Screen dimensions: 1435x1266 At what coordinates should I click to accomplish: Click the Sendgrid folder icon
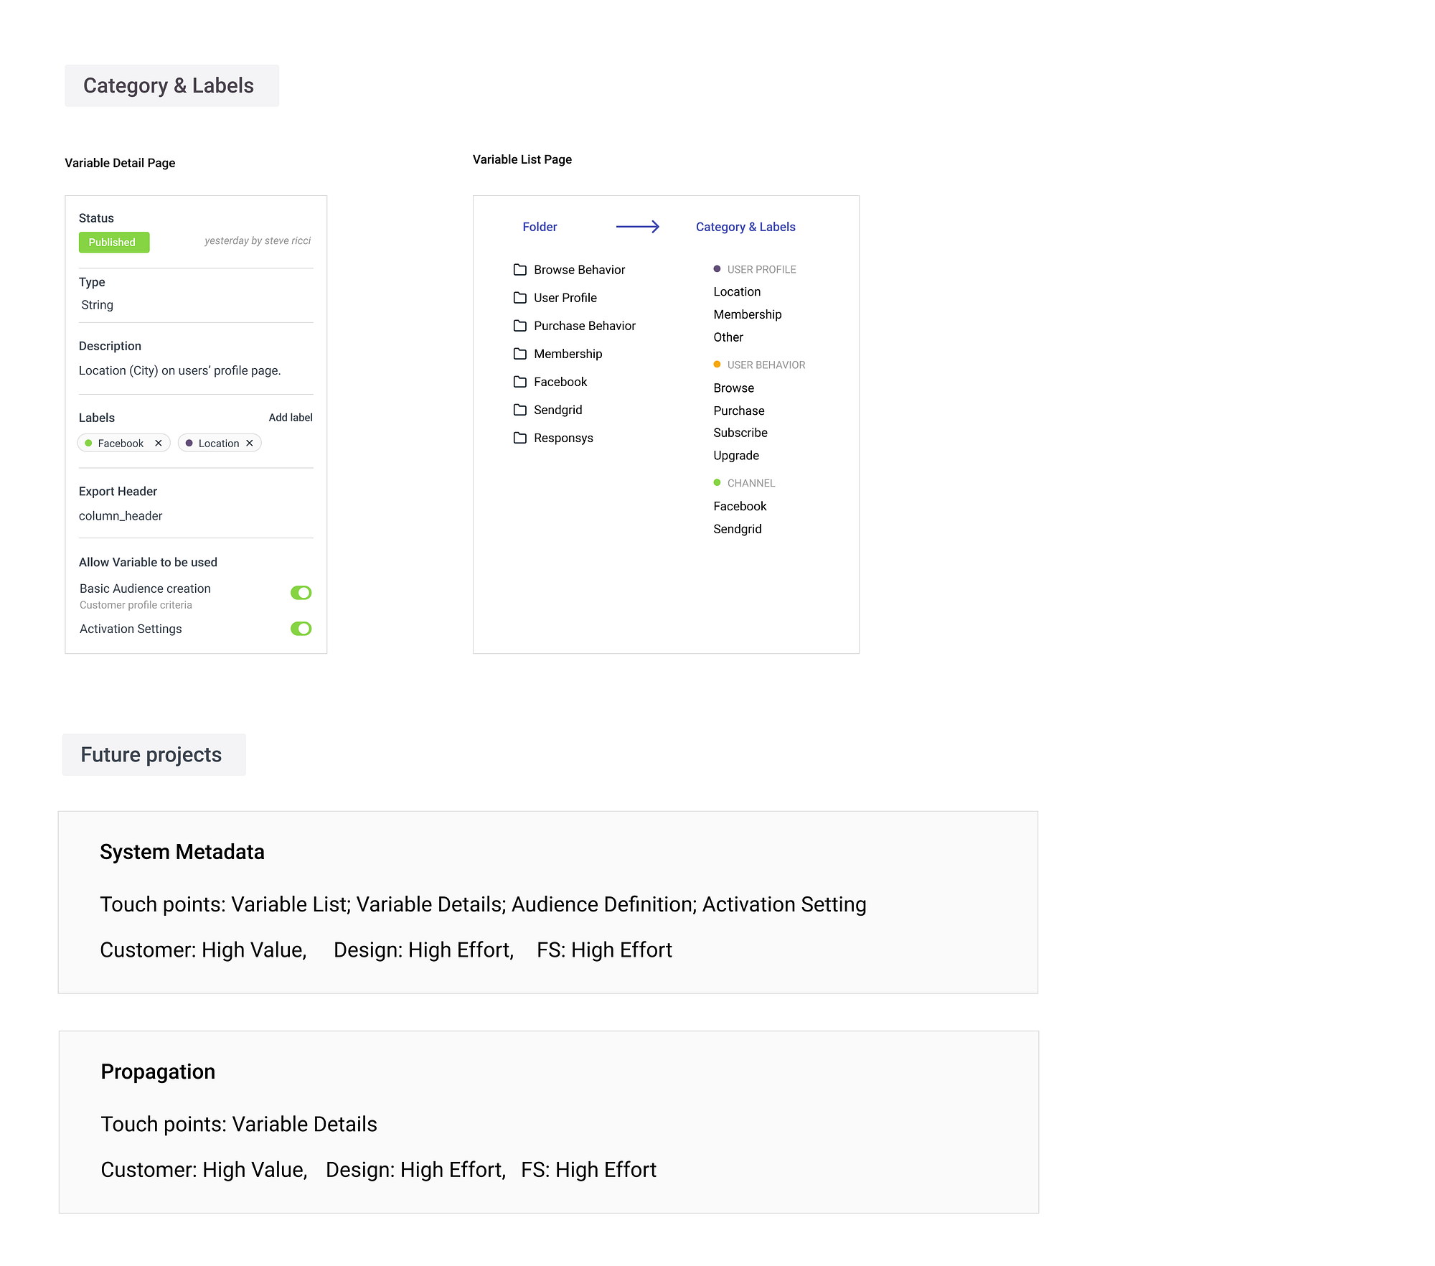[520, 410]
